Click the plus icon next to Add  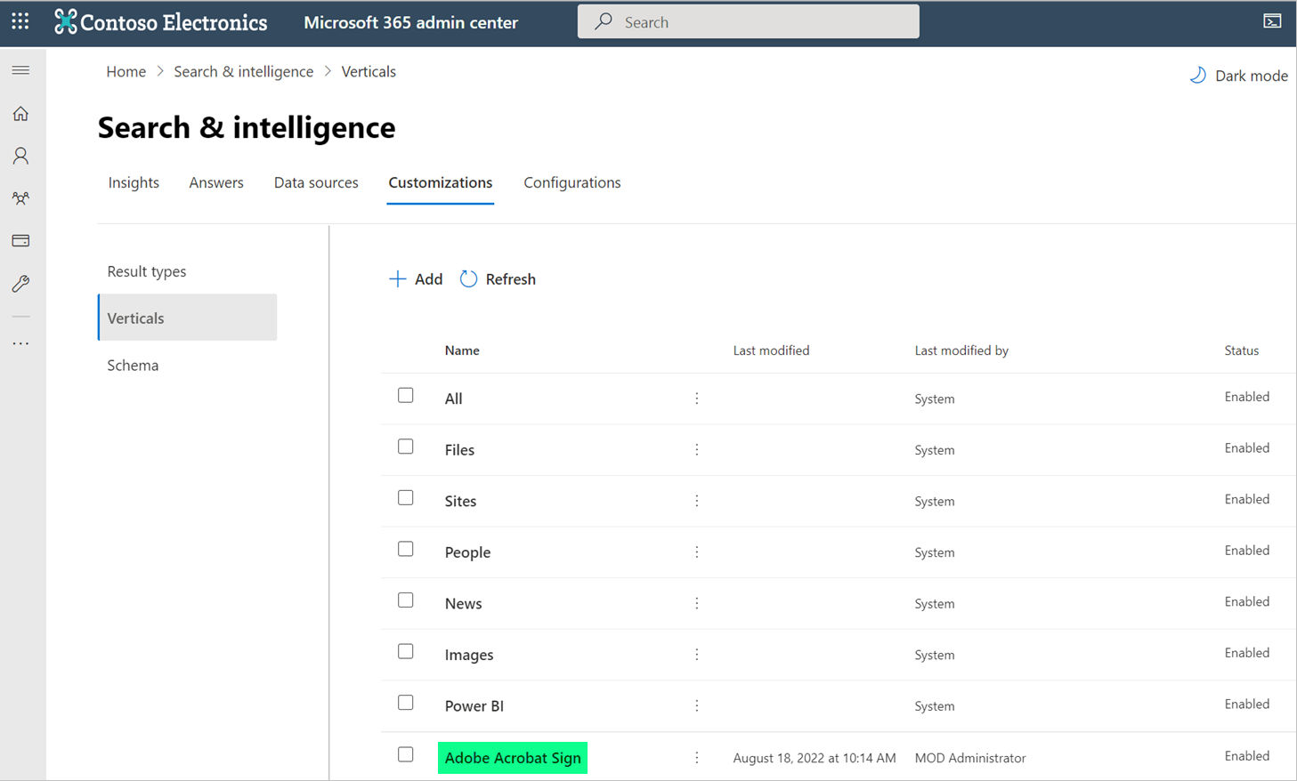tap(398, 279)
